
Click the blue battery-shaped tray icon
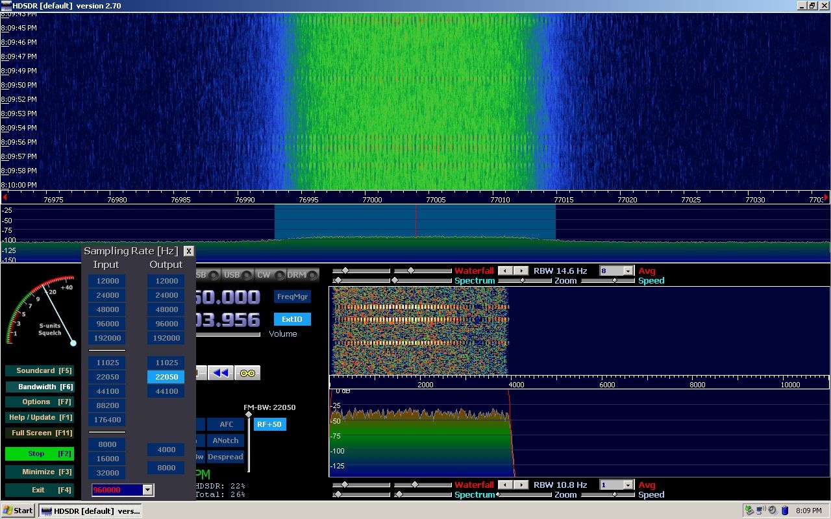point(784,511)
